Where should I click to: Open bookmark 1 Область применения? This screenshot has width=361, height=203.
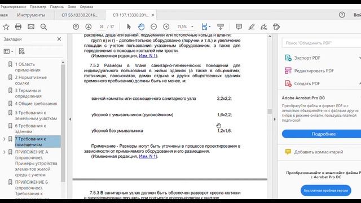[28, 67]
